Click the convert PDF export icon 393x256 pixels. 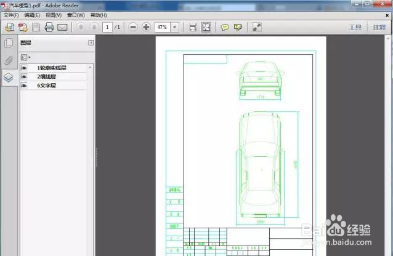(x=23, y=27)
